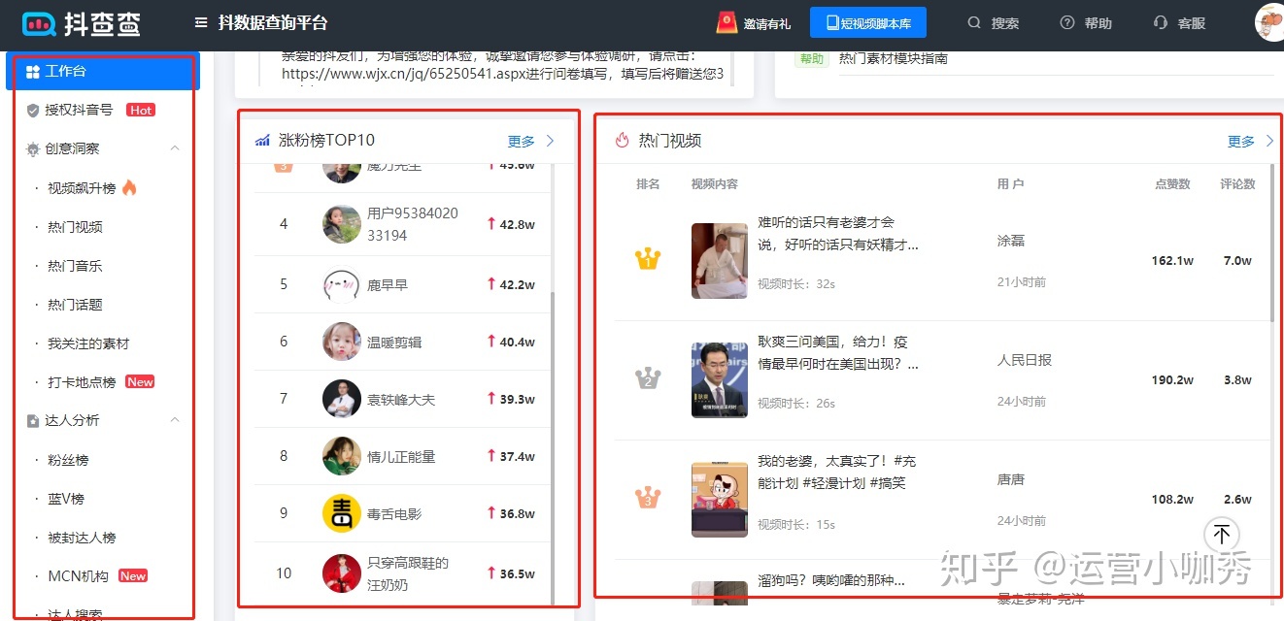The width and height of the screenshot is (1284, 621).
Task: Open 授权抖音号 sidebar item
Action: coord(79,110)
